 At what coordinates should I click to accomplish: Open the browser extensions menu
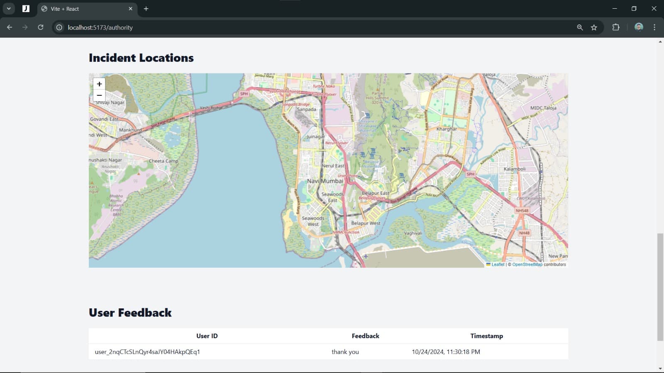pos(616,27)
